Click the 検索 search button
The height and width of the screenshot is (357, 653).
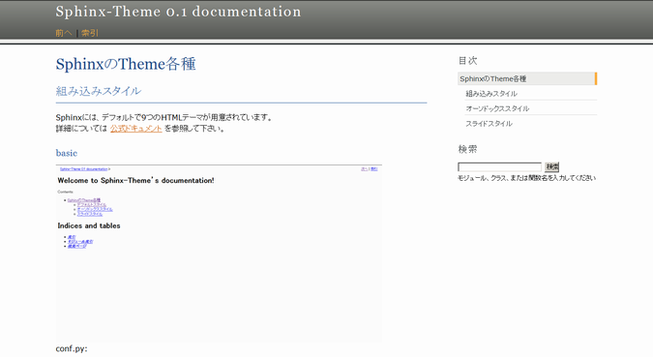point(551,167)
